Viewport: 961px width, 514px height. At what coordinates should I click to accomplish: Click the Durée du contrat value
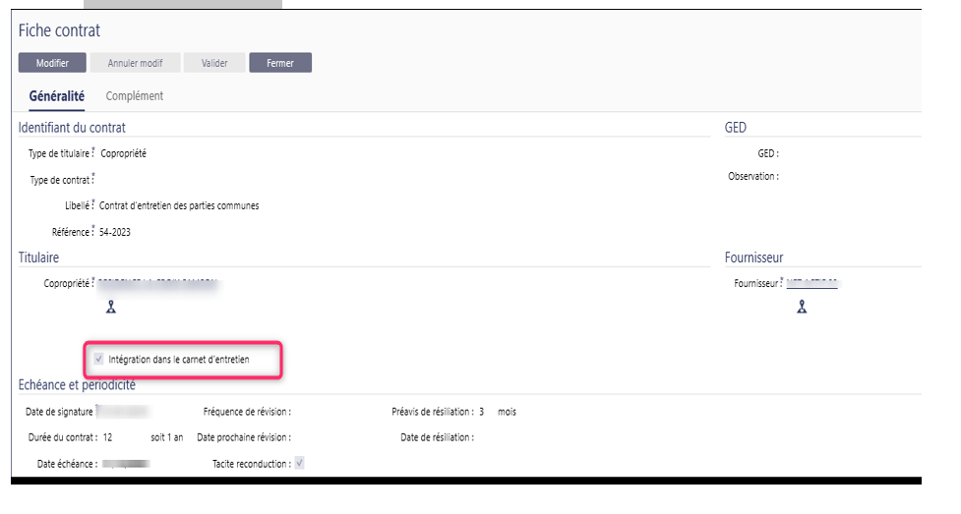click(108, 437)
